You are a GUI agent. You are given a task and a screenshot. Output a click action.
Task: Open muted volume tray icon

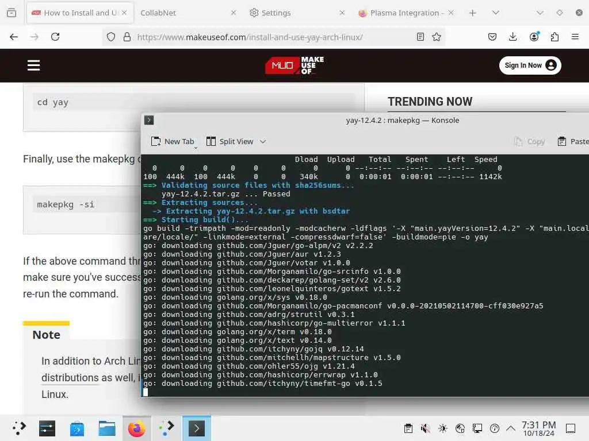pyautogui.click(x=425, y=428)
